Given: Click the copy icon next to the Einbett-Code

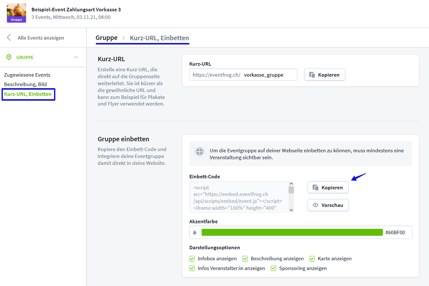Looking at the screenshot, I should 315,187.
